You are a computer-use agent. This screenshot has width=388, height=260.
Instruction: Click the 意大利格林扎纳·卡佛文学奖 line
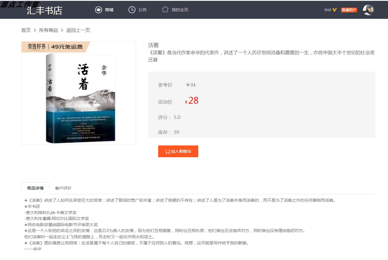[x=50, y=212]
